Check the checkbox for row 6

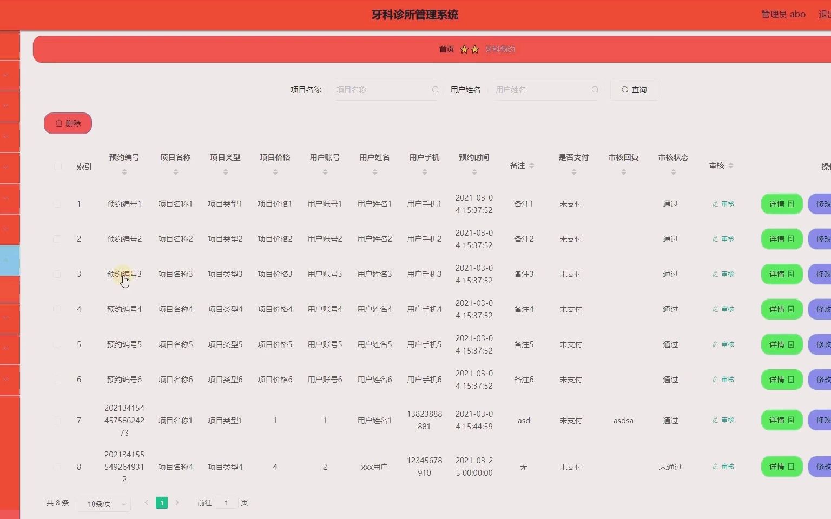tap(57, 380)
